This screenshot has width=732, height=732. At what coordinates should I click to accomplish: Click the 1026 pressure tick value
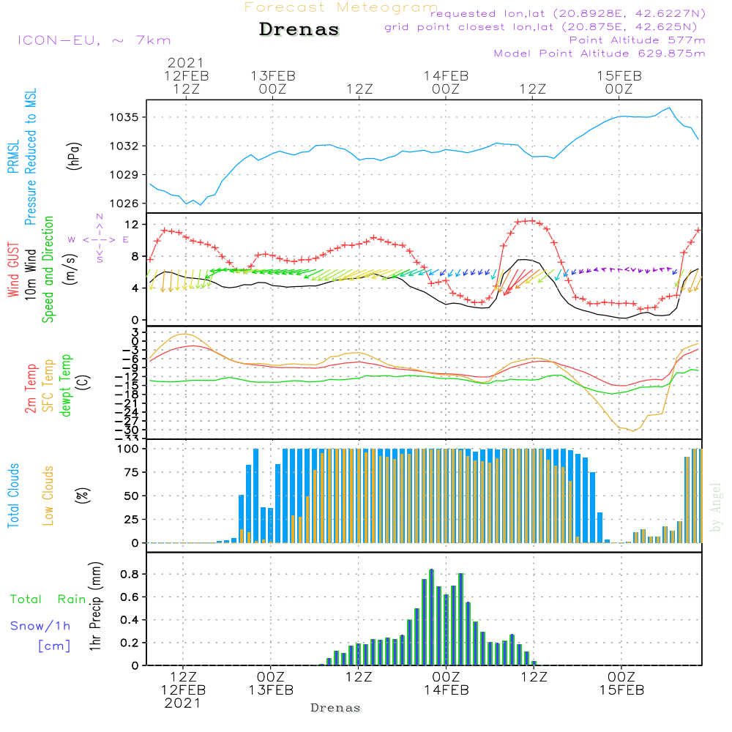[x=124, y=203]
